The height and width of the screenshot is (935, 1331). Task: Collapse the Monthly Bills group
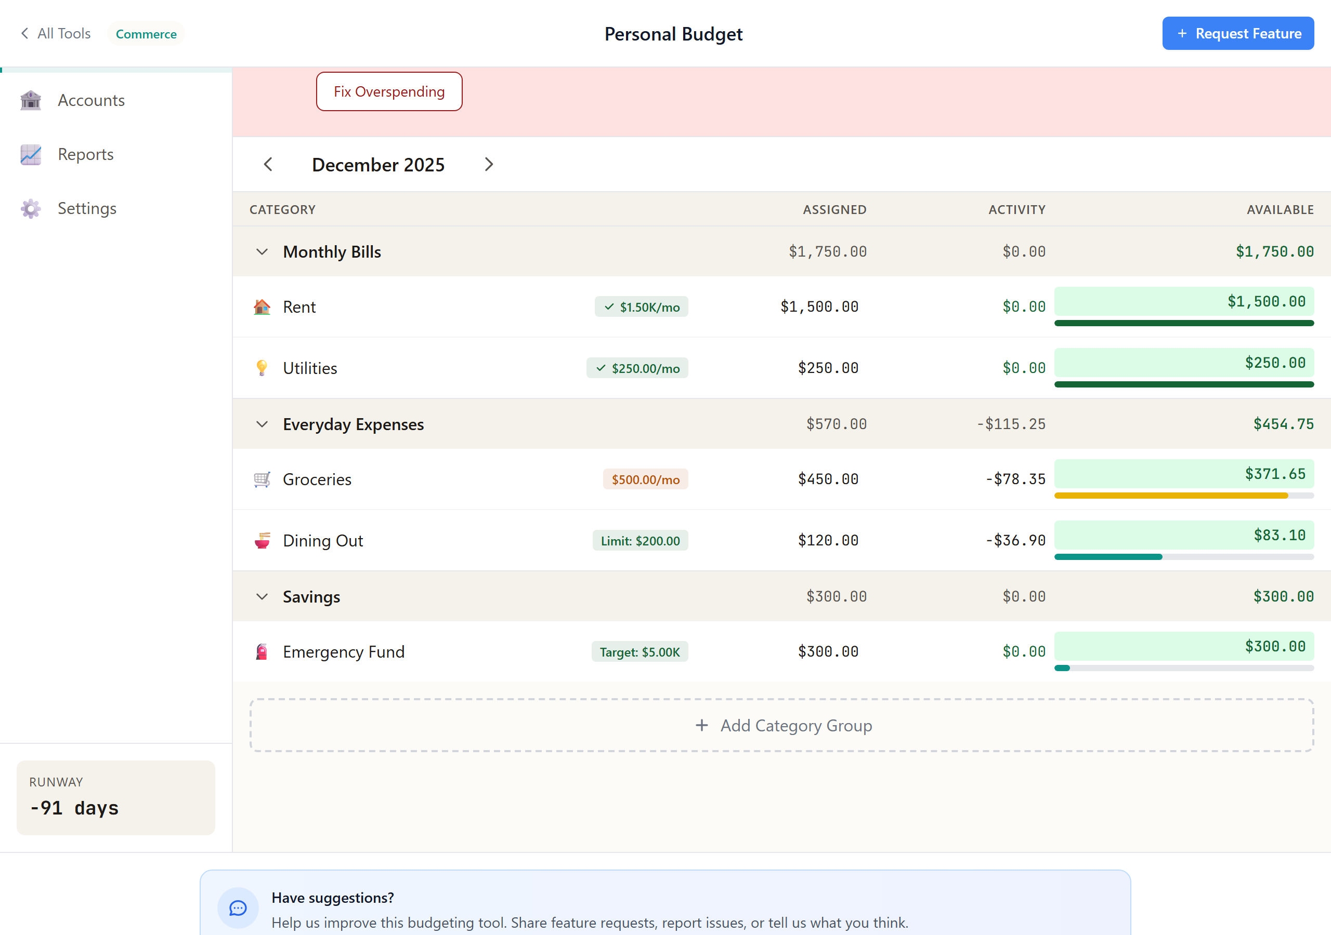click(262, 251)
